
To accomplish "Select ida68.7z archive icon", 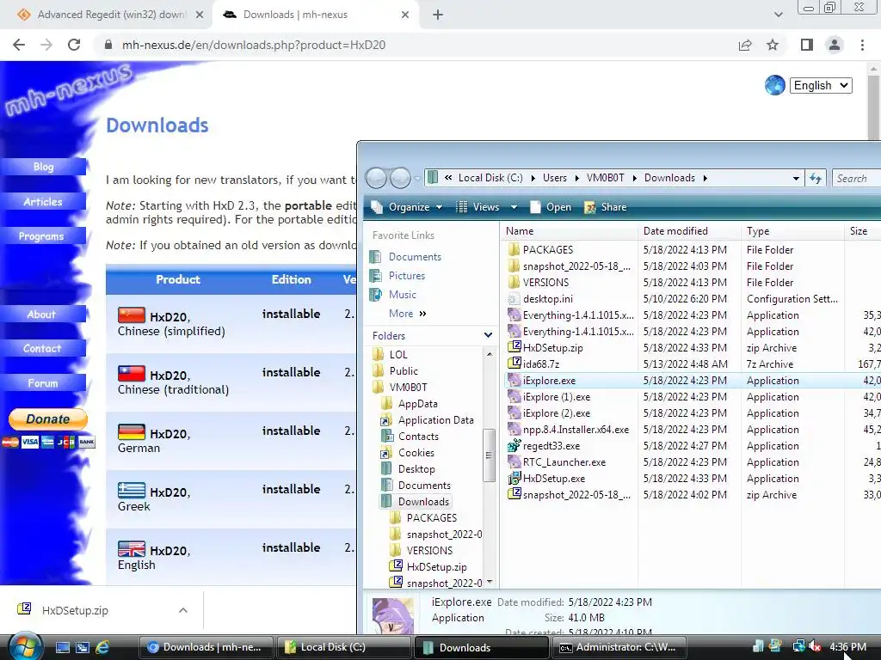I will (514, 364).
